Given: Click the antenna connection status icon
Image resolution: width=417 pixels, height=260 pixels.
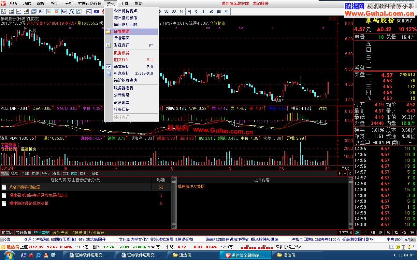Looking at the screenshot, I should (x=403, y=247).
